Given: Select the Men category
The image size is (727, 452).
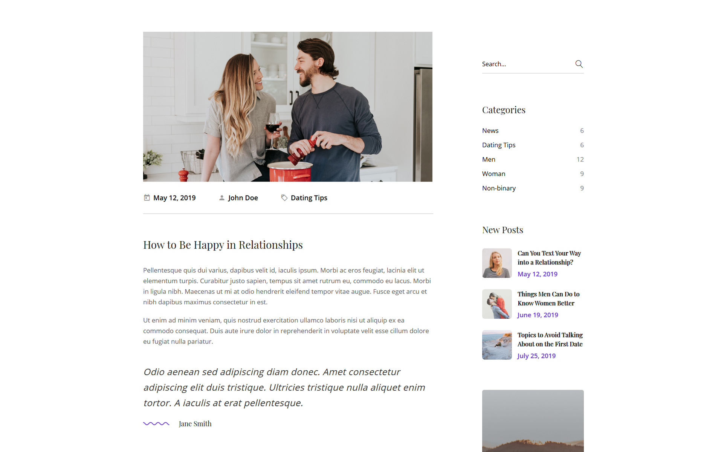Looking at the screenshot, I should click(489, 159).
